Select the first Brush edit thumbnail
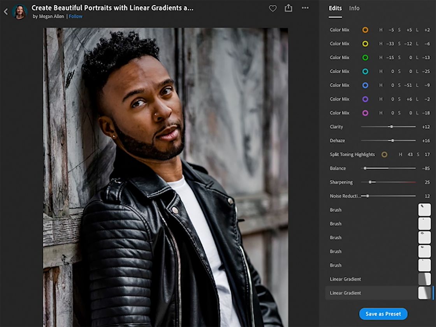The height and width of the screenshot is (327, 436). tap(424, 210)
